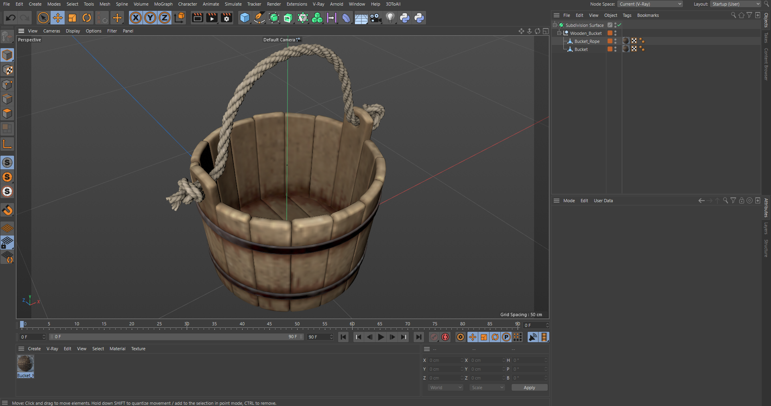This screenshot has height=406, width=771.
Task: Switch to Polygons mode in left sidebar
Action: click(7, 114)
